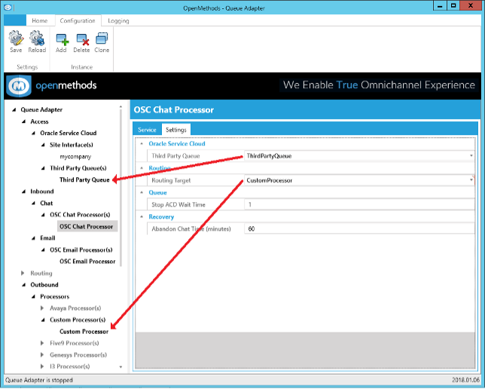Click the tree panel scrollbar thumb
This screenshot has width=485, height=389.
point(120,188)
